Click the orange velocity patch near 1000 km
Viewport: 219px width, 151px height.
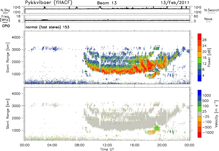152,132
